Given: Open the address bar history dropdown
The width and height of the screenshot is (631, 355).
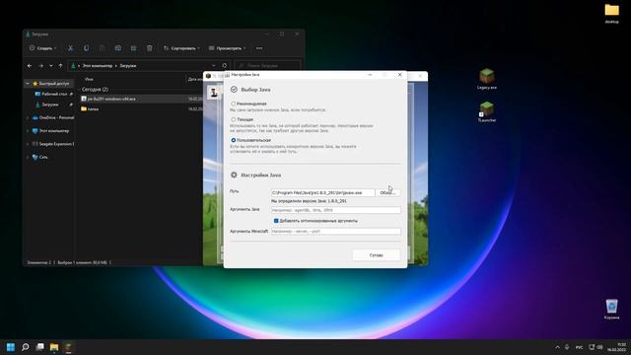Looking at the screenshot, I should [x=213, y=66].
